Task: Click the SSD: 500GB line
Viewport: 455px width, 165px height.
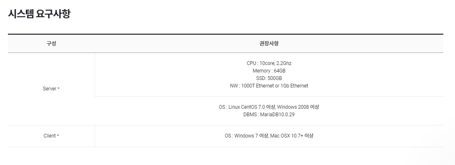Action: click(269, 78)
